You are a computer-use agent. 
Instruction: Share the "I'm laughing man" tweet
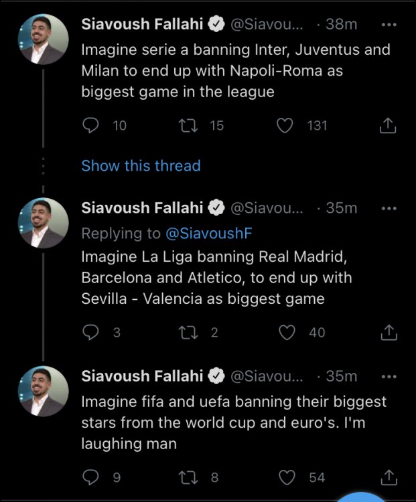click(389, 477)
